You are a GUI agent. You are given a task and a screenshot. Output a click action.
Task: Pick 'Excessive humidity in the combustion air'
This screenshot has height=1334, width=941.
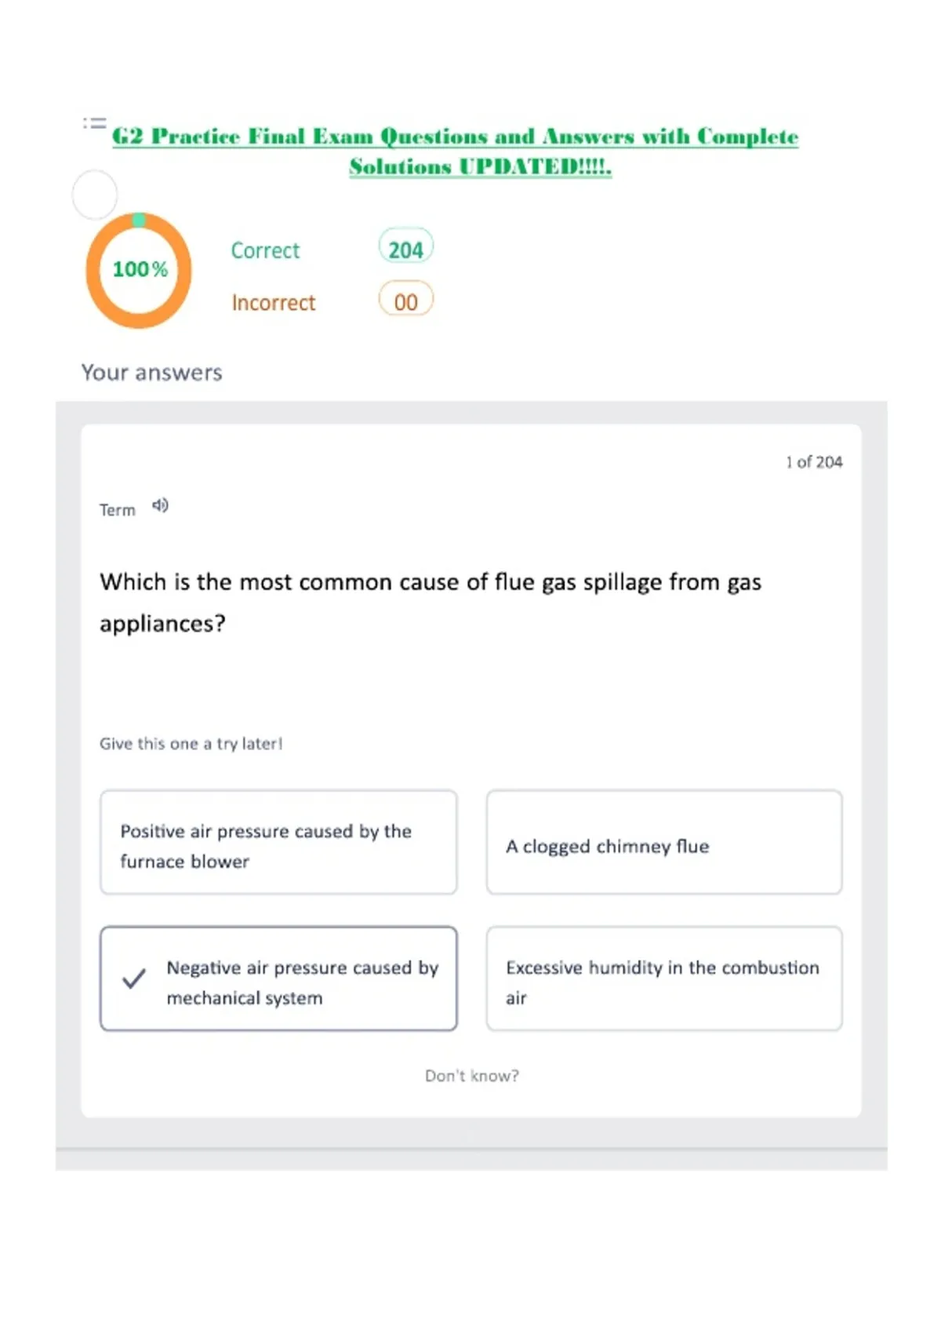click(x=664, y=979)
